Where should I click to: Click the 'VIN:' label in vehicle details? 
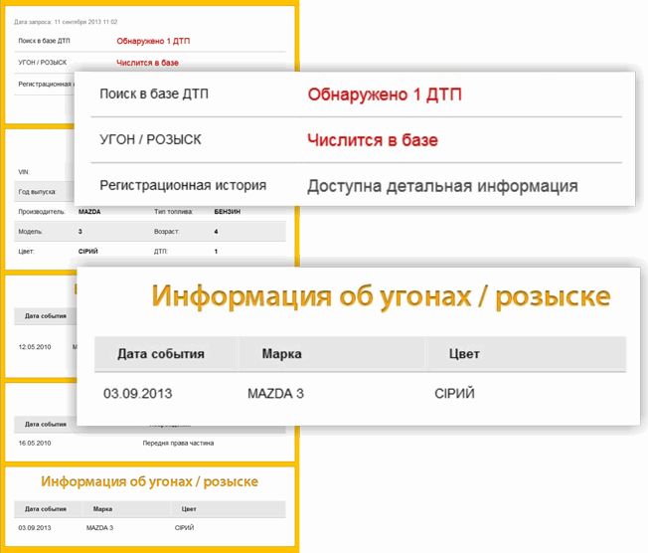click(24, 172)
